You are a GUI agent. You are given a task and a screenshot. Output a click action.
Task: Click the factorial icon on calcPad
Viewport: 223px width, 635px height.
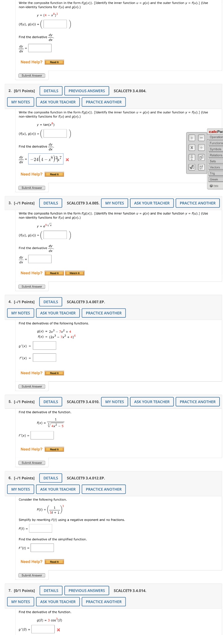[201, 166]
